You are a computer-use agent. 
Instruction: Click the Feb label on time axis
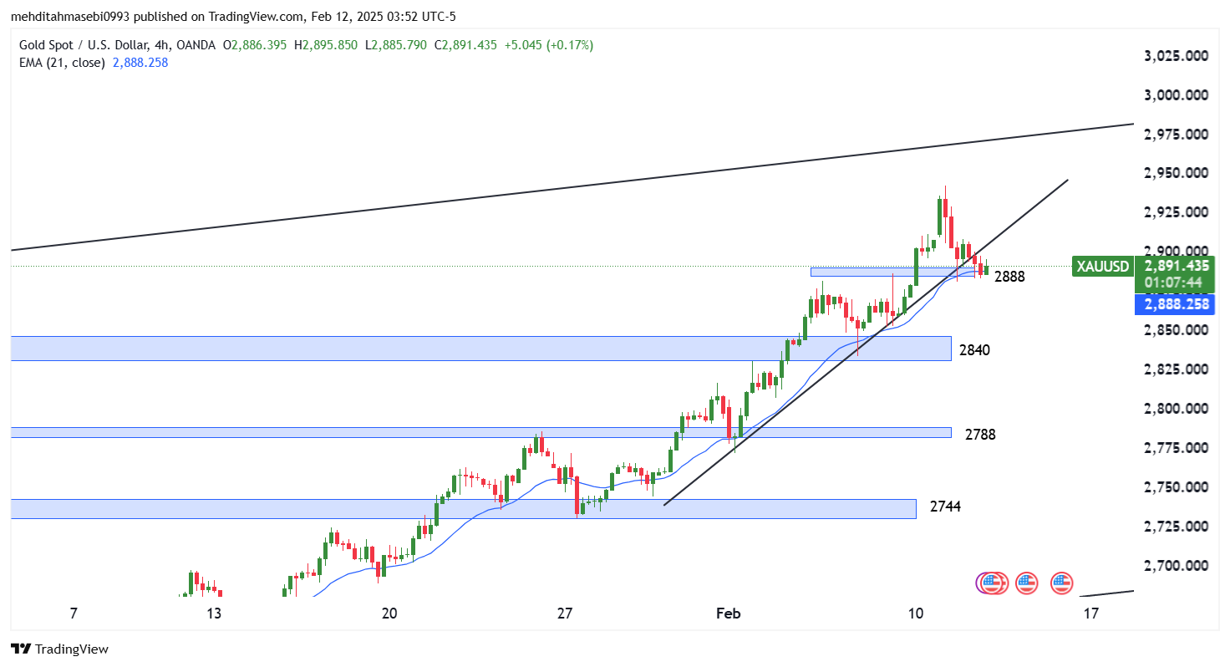click(729, 614)
